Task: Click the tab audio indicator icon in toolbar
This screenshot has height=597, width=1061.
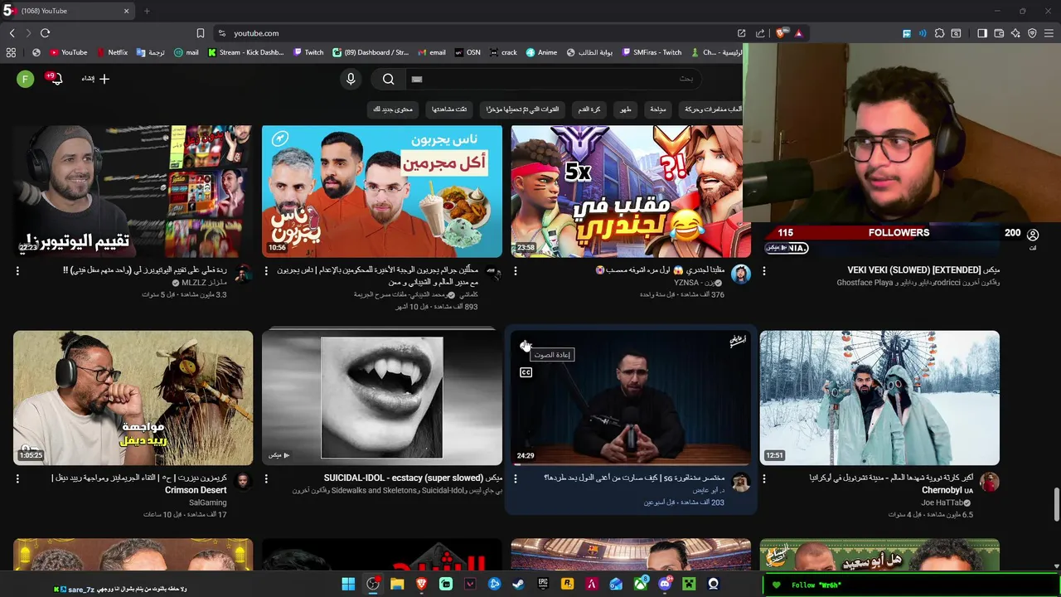Action: [923, 33]
